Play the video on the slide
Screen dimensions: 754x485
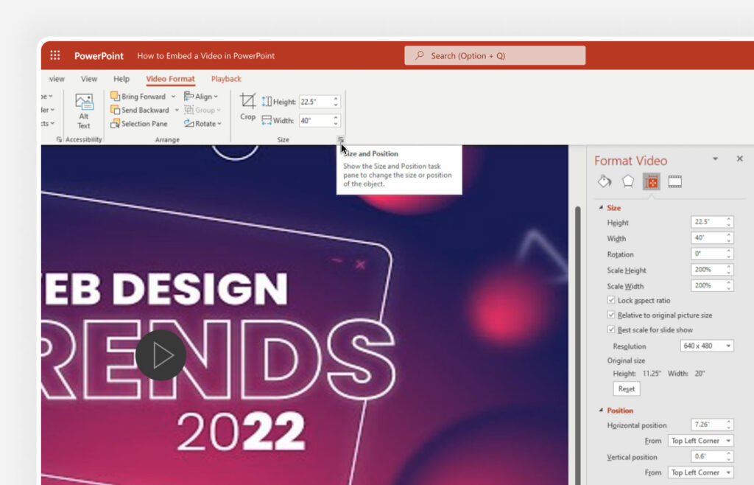click(161, 355)
